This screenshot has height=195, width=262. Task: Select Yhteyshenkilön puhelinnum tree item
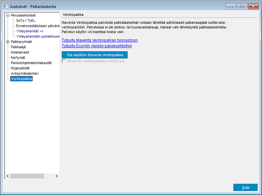point(38,36)
